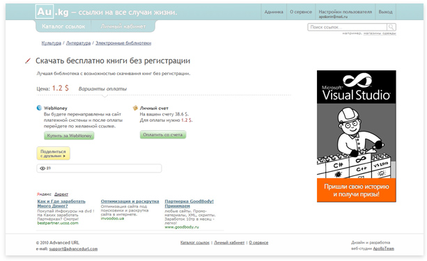Viewport: 427px width, 261px height.
Task: Open the Админка menu item
Action: [x=274, y=12]
